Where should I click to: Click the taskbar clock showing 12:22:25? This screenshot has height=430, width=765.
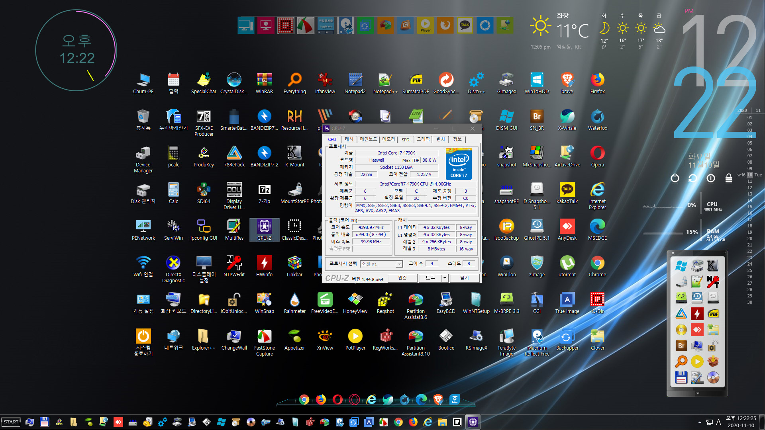coord(741,422)
